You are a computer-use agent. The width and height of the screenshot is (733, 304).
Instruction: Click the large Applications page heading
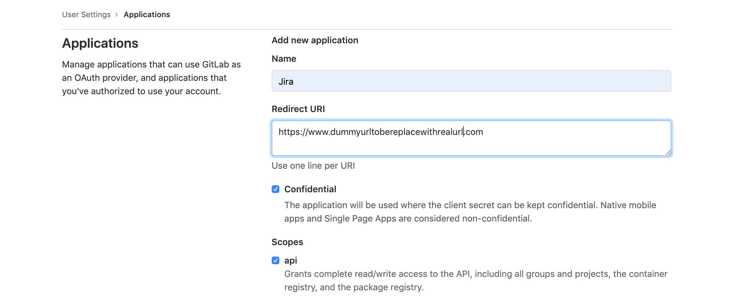pos(100,43)
